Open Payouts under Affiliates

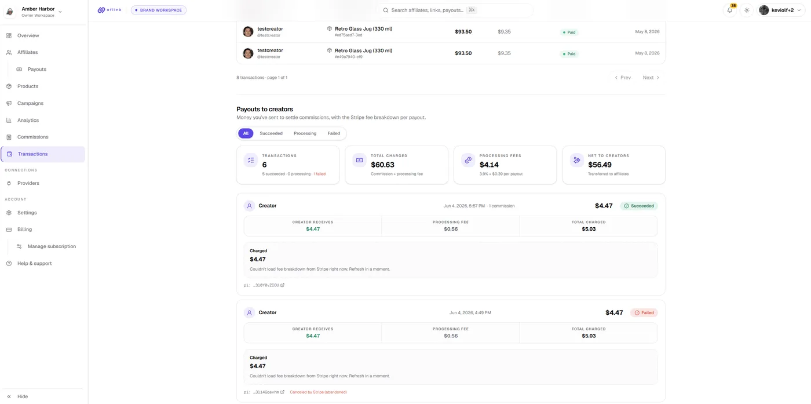[x=48, y=69]
